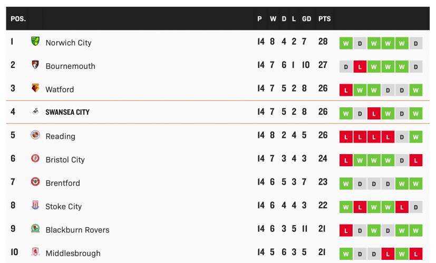The height and width of the screenshot is (263, 436).
Task: Select the Blackburn Rovers team name
Action: coord(77,230)
